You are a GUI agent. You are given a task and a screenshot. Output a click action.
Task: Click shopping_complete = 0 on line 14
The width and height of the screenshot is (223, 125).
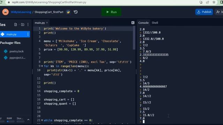61,91
